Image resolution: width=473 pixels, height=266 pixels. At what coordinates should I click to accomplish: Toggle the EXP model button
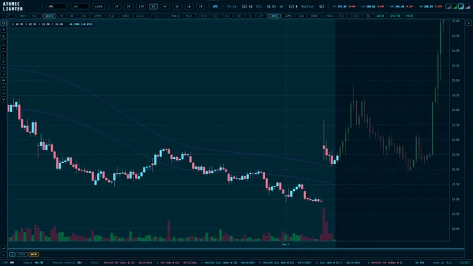click(x=261, y=16)
